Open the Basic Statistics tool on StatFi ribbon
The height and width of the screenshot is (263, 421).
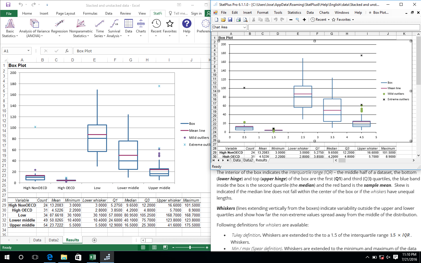(9, 28)
